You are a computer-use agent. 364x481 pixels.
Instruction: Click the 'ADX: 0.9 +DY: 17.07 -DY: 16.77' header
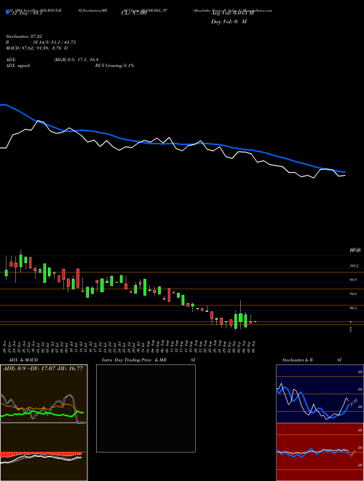click(43, 369)
